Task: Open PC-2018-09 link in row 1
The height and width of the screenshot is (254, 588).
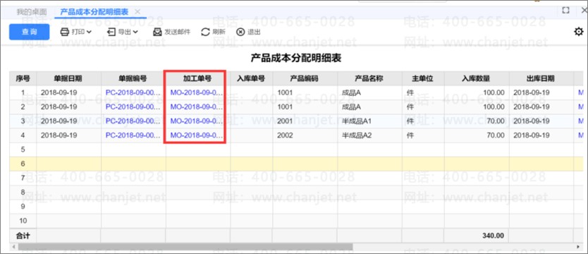Action: coord(133,92)
